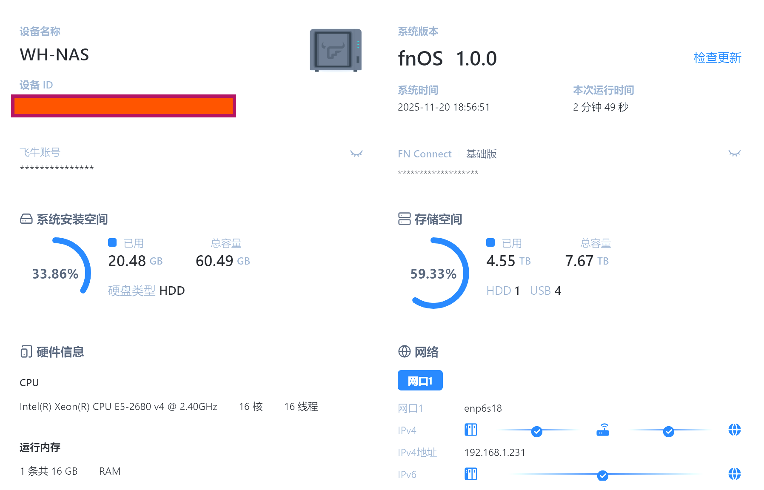Click the IPv6 connection checkmark status
The width and height of the screenshot is (764, 490).
click(602, 475)
